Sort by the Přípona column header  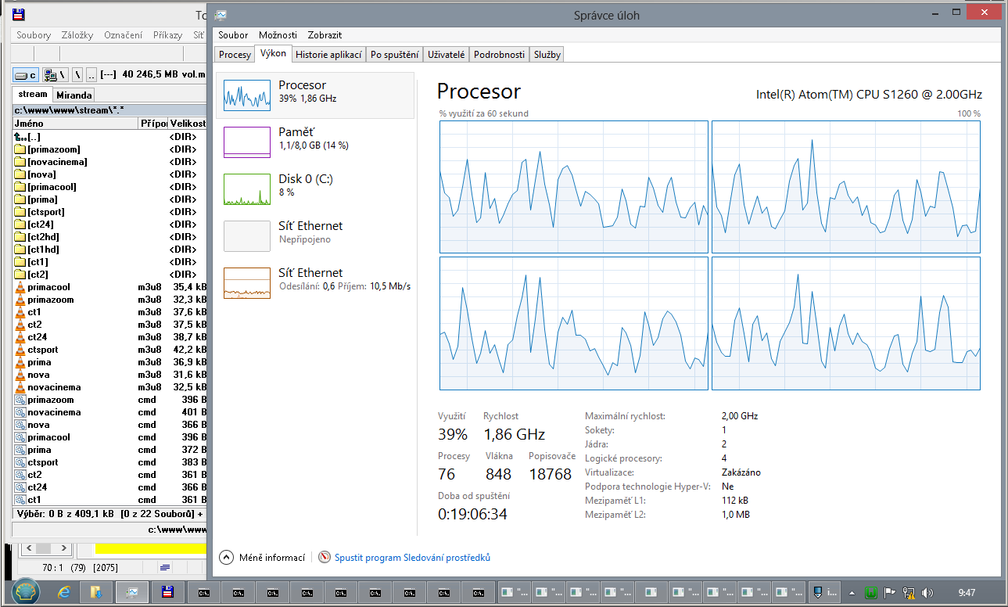click(x=154, y=124)
